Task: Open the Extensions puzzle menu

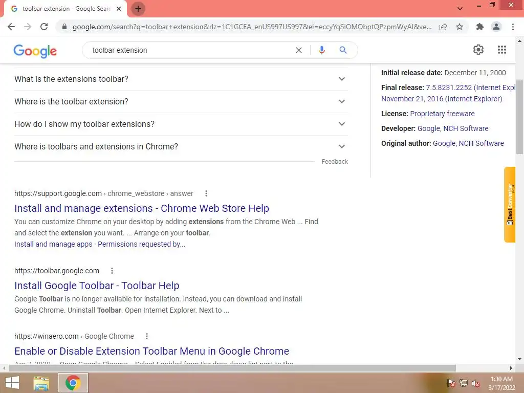Action: [480, 27]
